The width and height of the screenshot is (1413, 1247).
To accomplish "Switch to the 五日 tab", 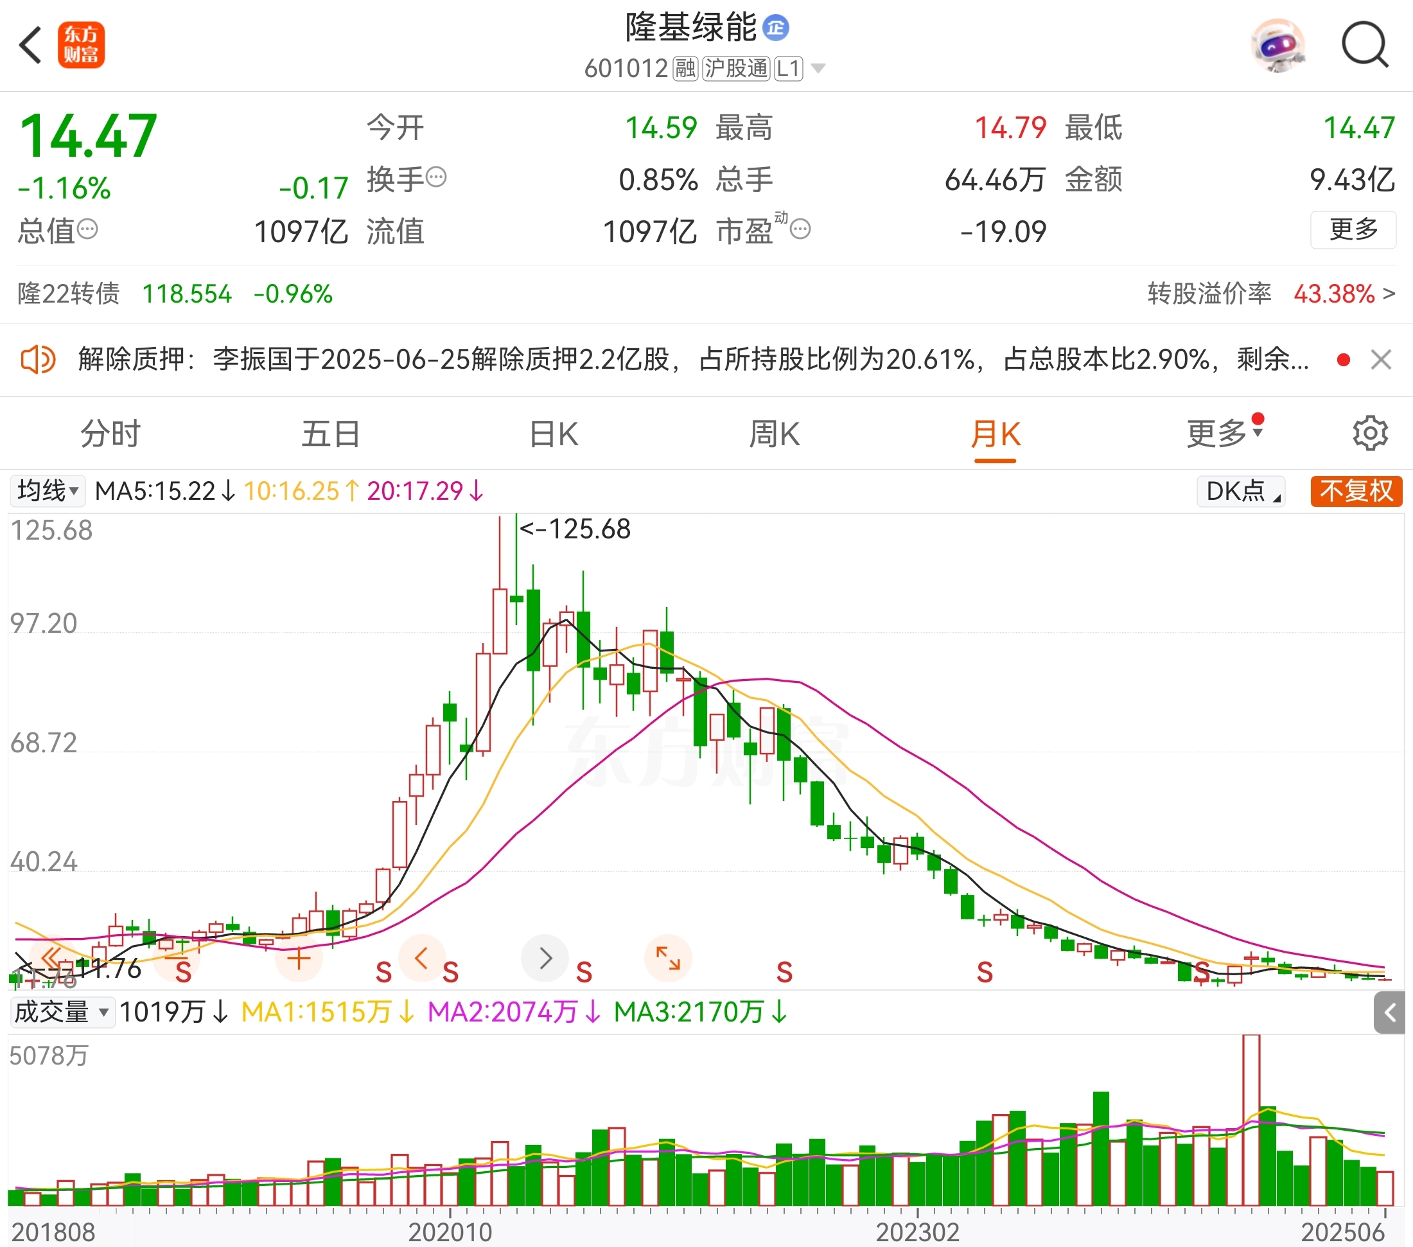I will click(331, 434).
